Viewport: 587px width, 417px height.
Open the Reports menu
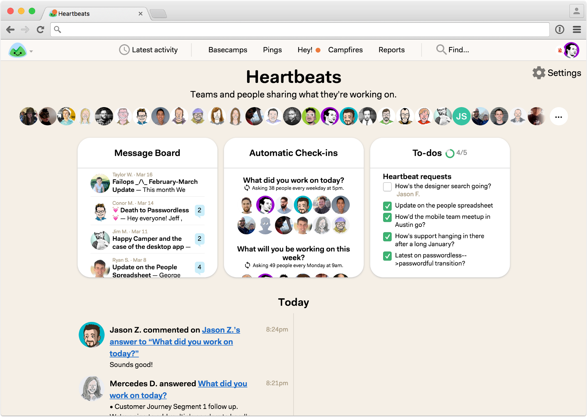click(392, 50)
